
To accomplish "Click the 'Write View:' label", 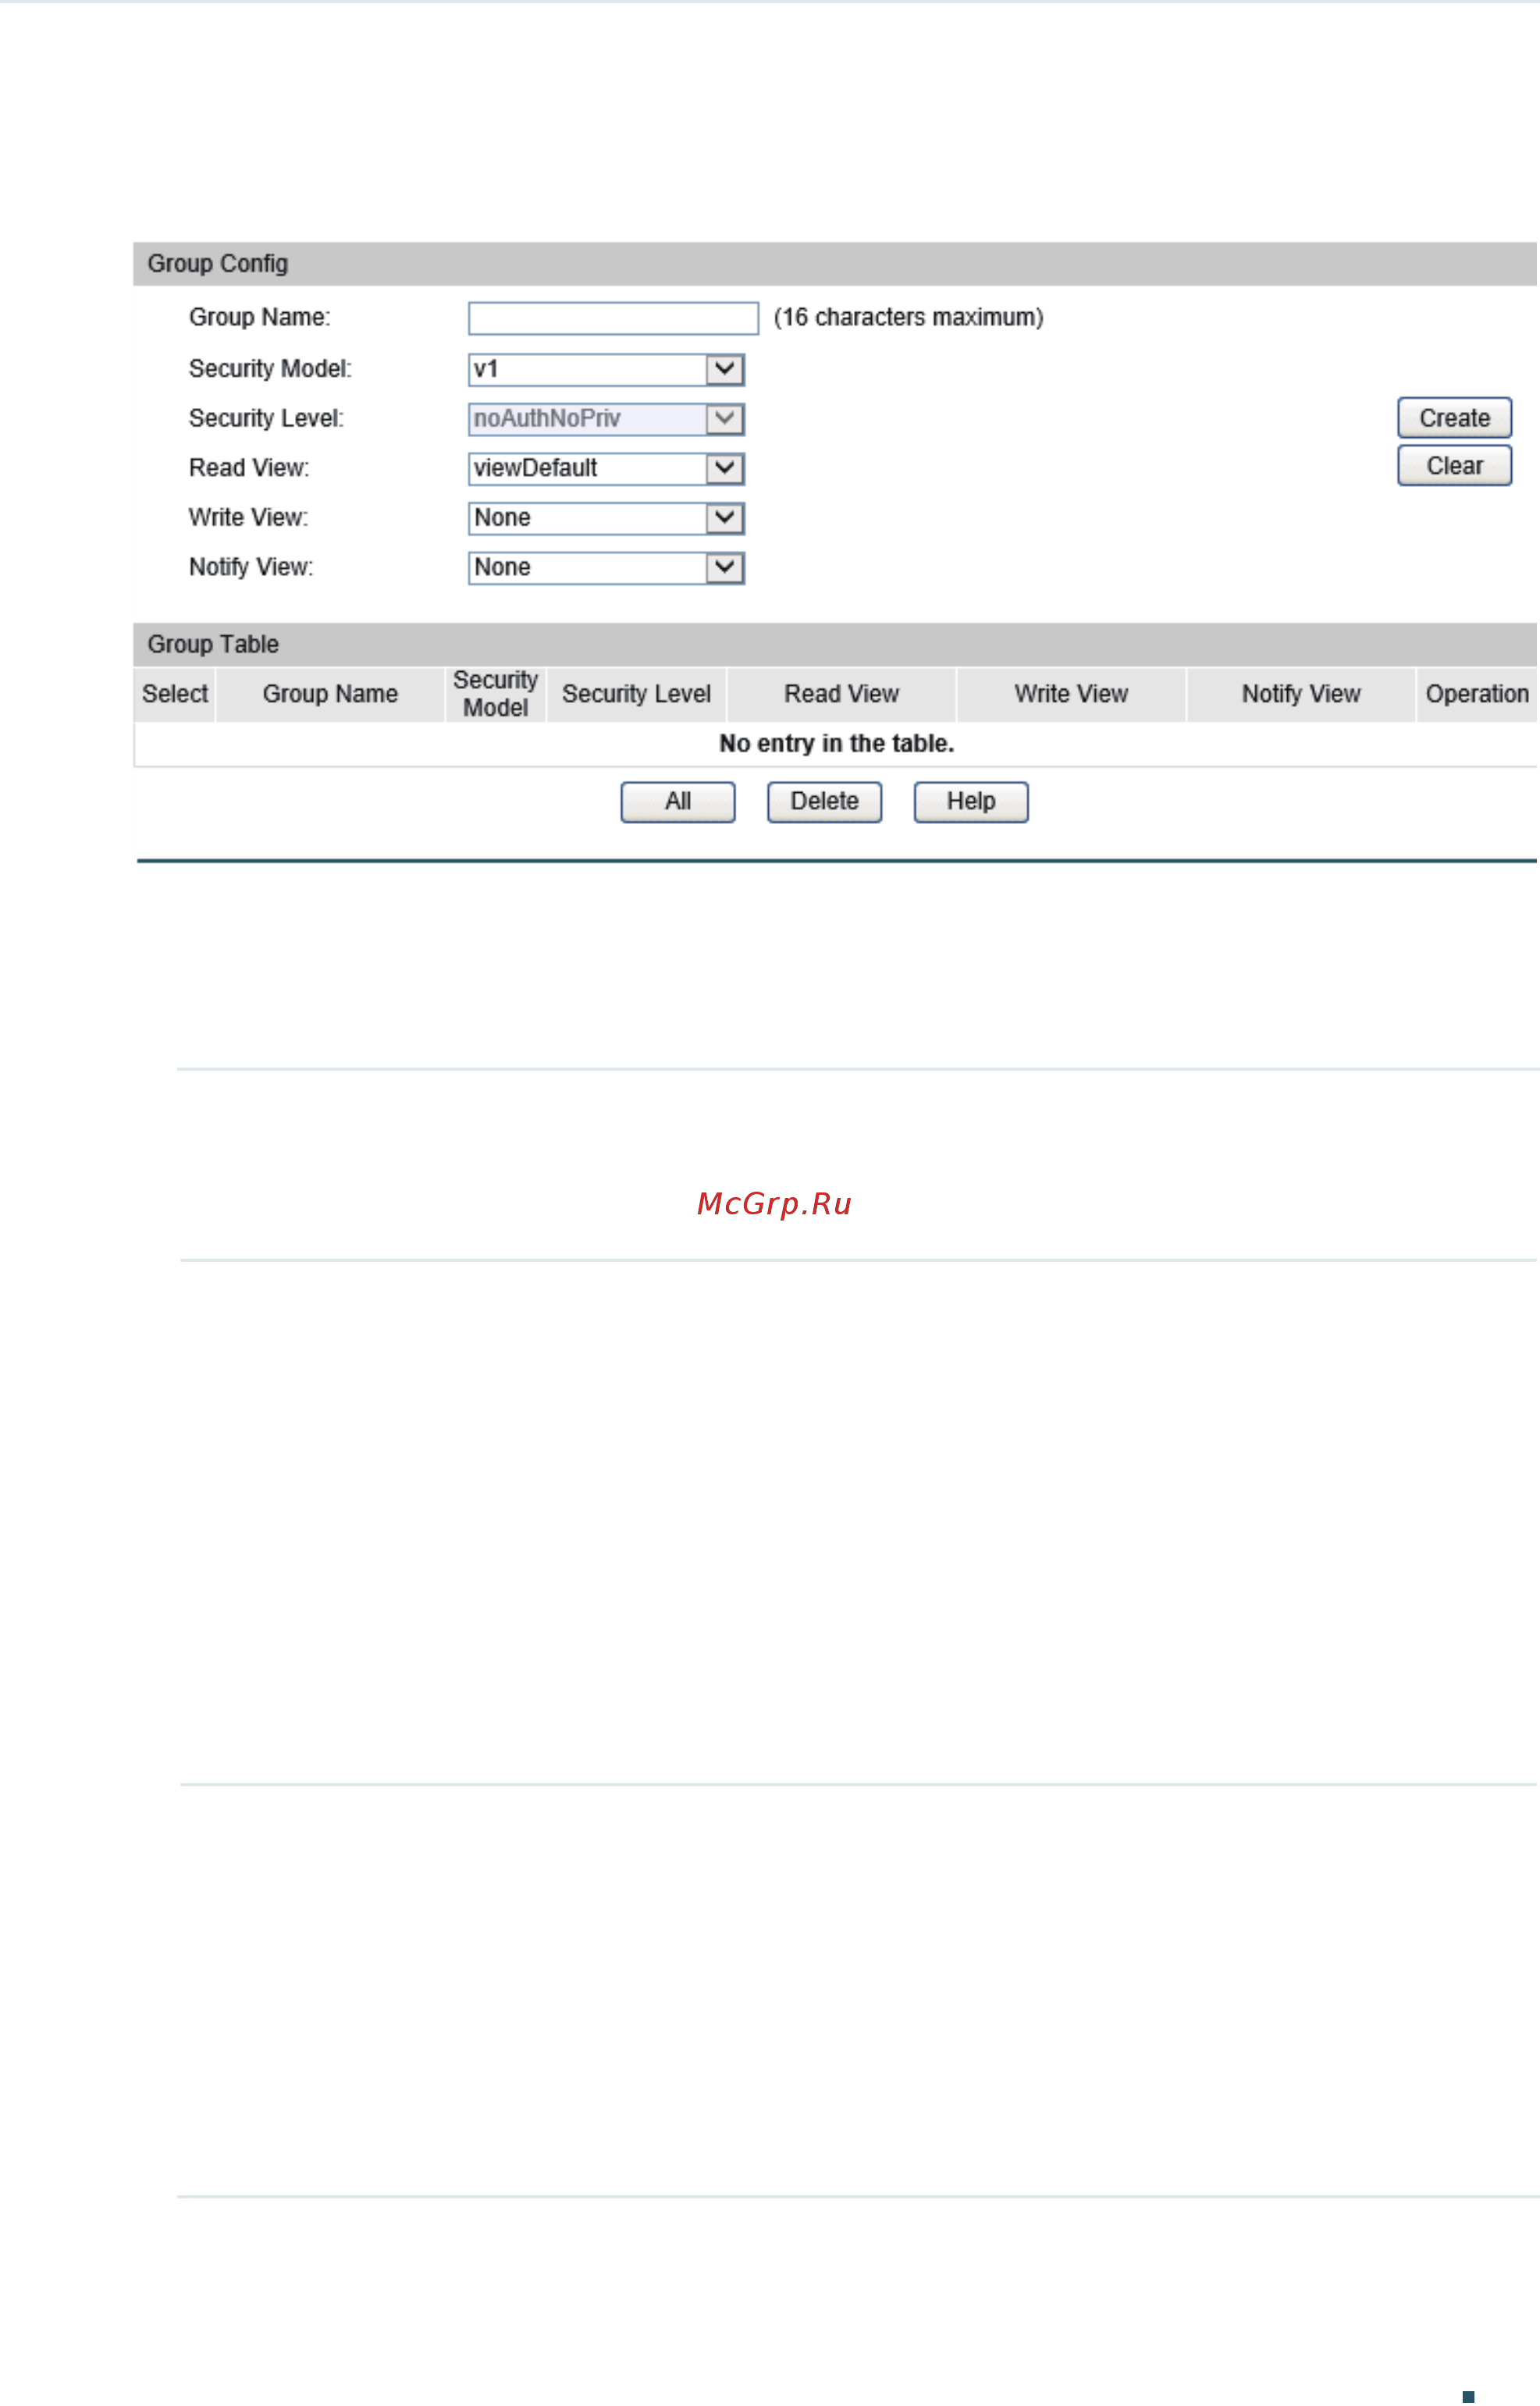I will coord(248,517).
